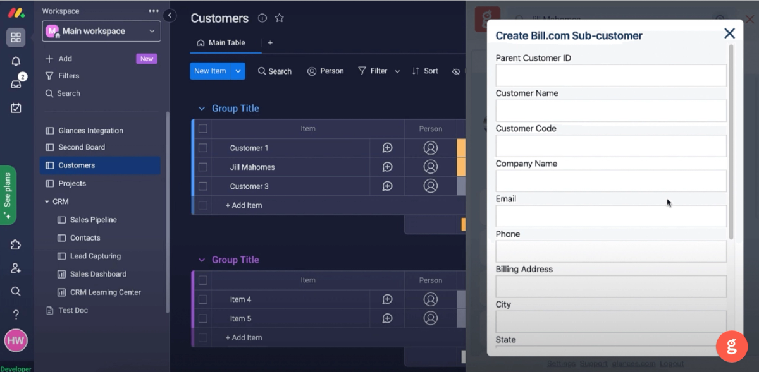The height and width of the screenshot is (372, 759).
Task: Click the New Item button
Action: [x=210, y=71]
